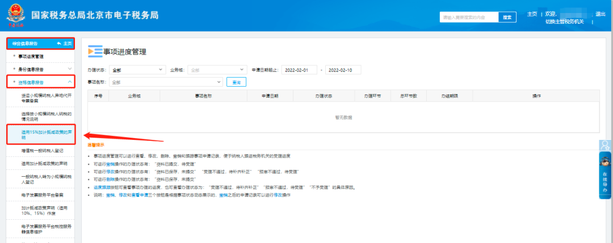
Task: Click the 退出 logout link
Action: [x=600, y=14]
